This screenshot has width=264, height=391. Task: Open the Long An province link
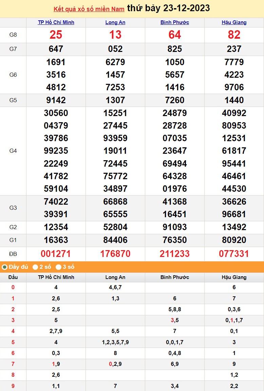[x=115, y=22]
